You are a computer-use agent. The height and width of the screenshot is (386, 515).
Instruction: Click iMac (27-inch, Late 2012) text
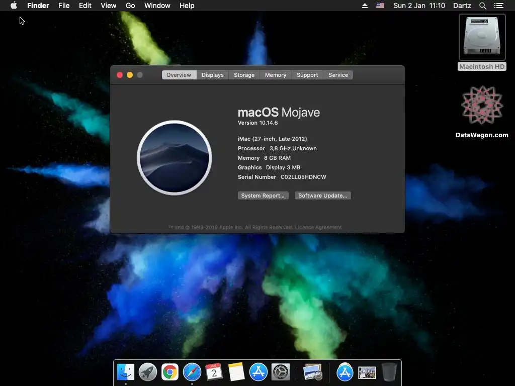coord(272,139)
